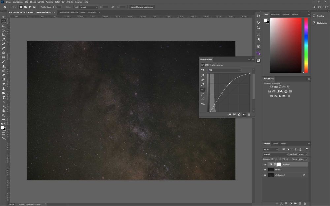Pick the black-point eyedropper in the Curves panel
The height and width of the screenshot is (206, 330).
coord(202,75)
